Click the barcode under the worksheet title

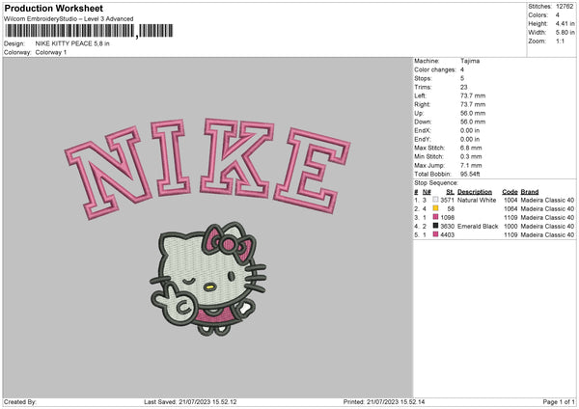(89, 31)
